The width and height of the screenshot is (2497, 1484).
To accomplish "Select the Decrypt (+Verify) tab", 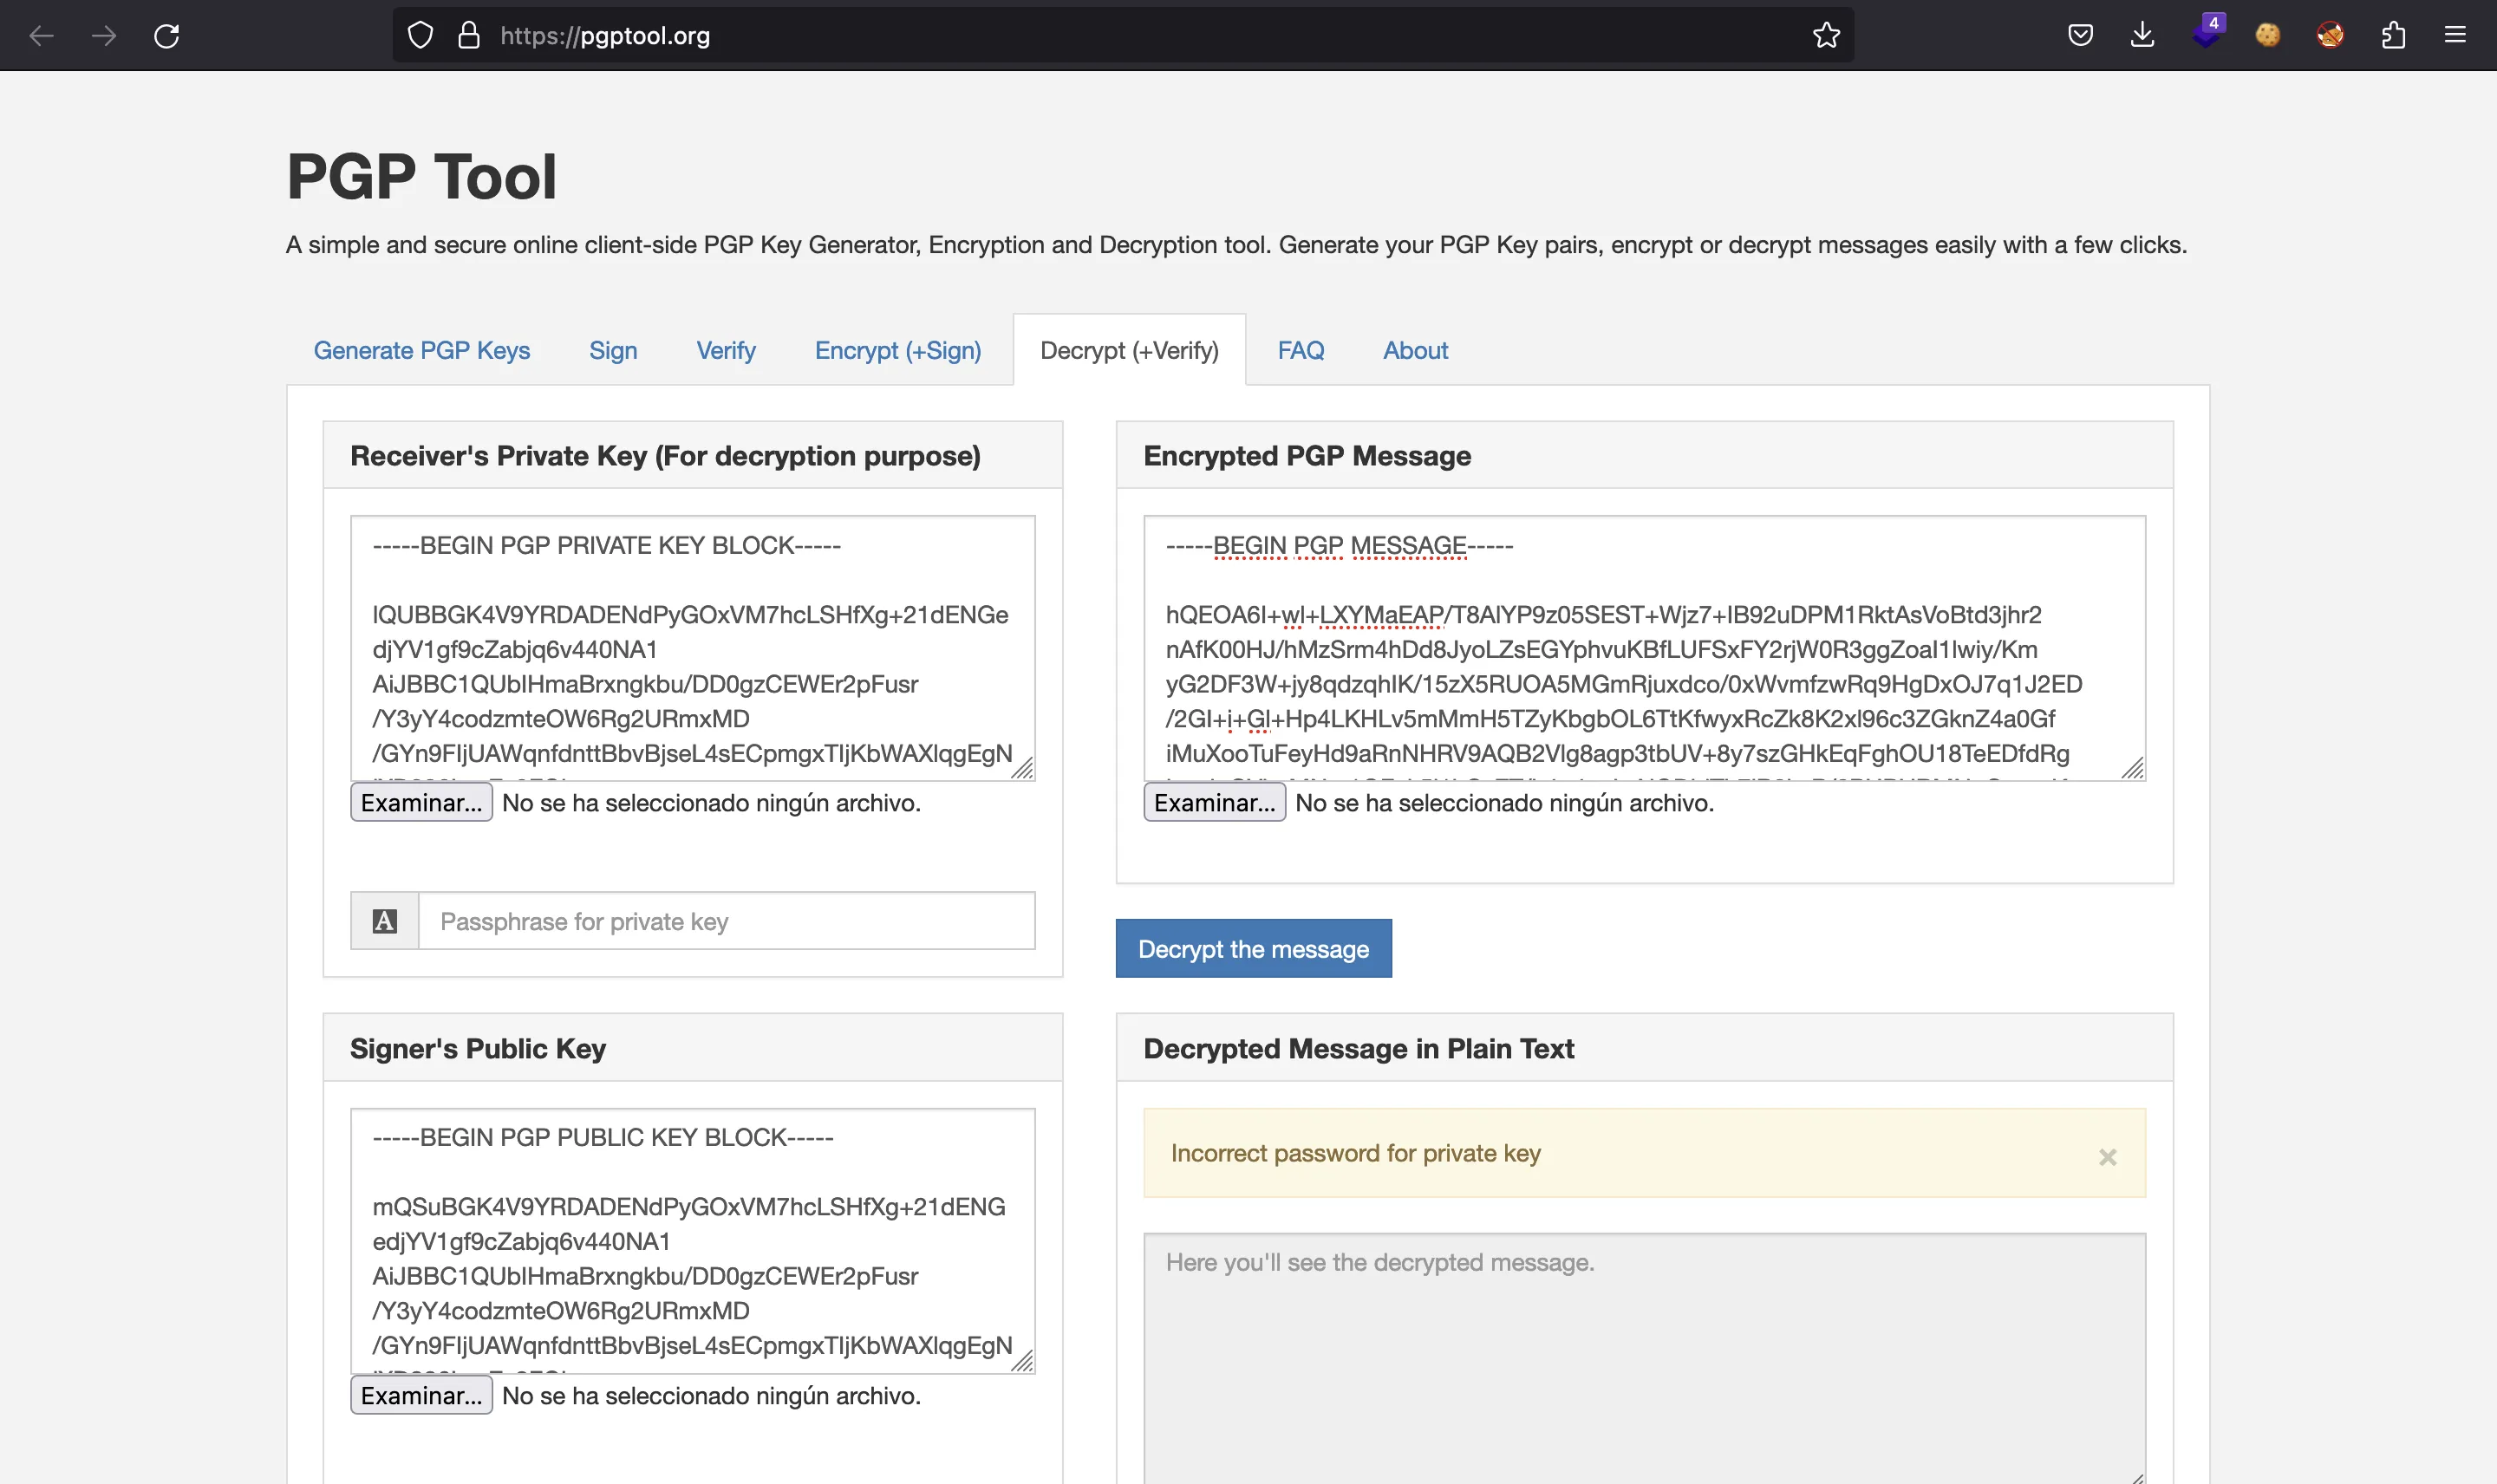I will (x=1129, y=351).
